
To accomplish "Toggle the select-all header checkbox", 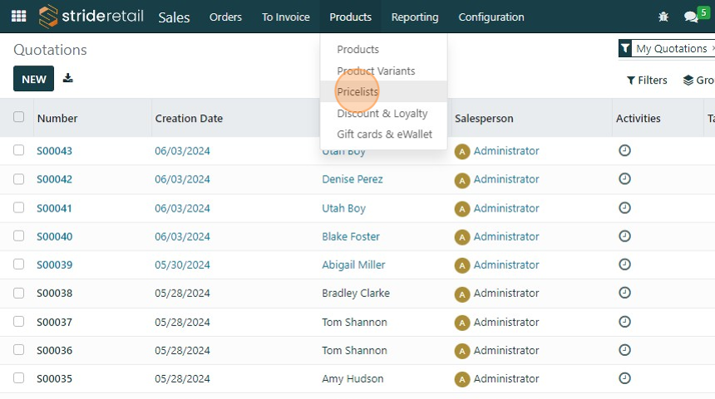I will tap(19, 118).
